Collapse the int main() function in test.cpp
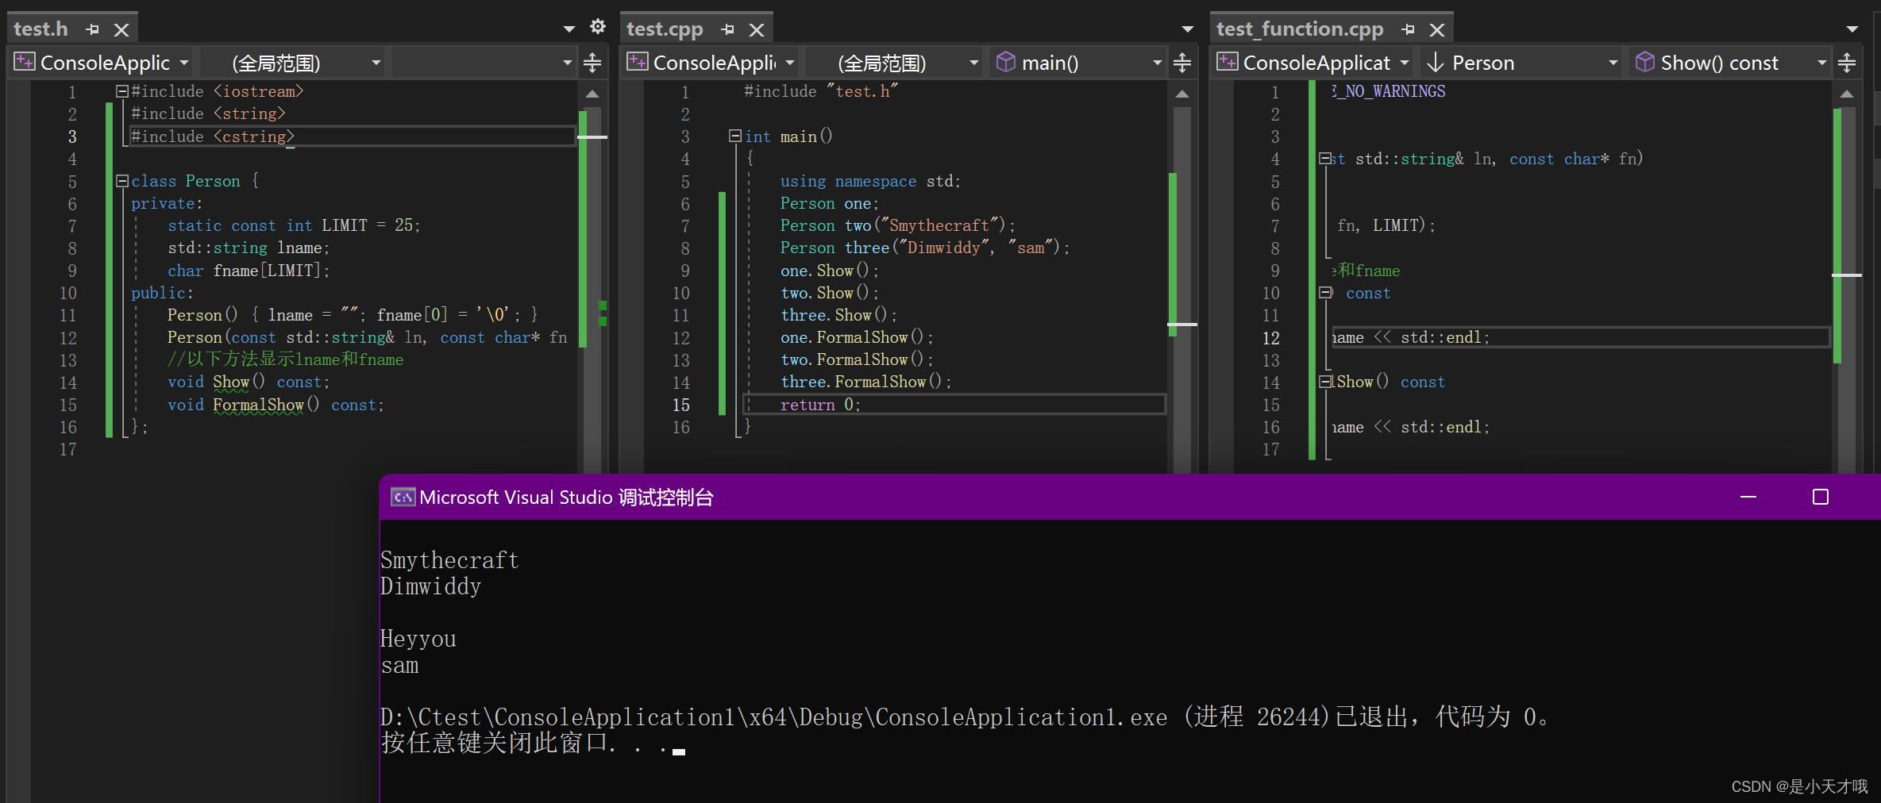 point(734,136)
